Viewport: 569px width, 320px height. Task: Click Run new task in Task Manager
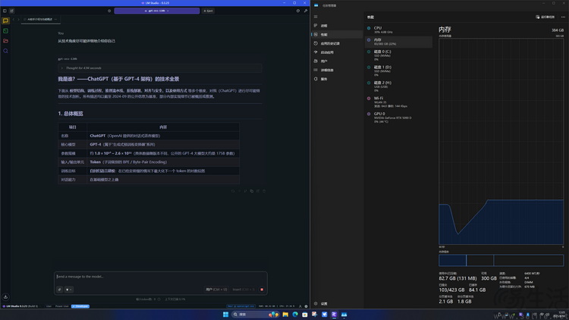click(x=545, y=17)
